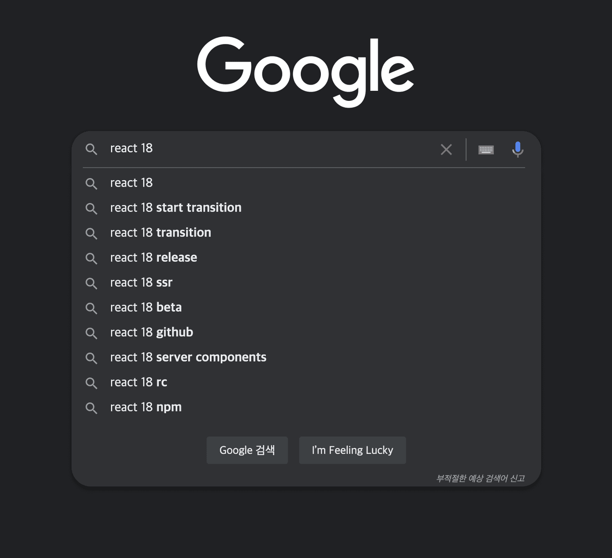Screen dimensions: 612x558
Task: Pick the "react 18 transition" suggestion
Action: (160, 233)
